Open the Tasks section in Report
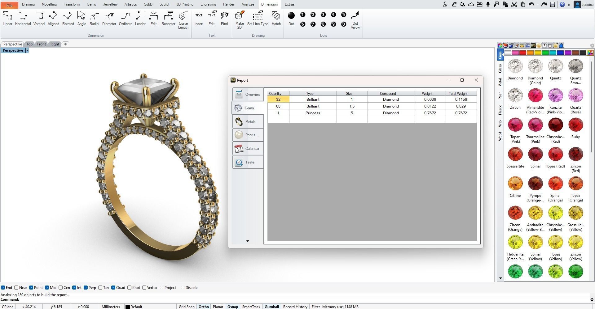This screenshot has height=309, width=595. coord(248,162)
